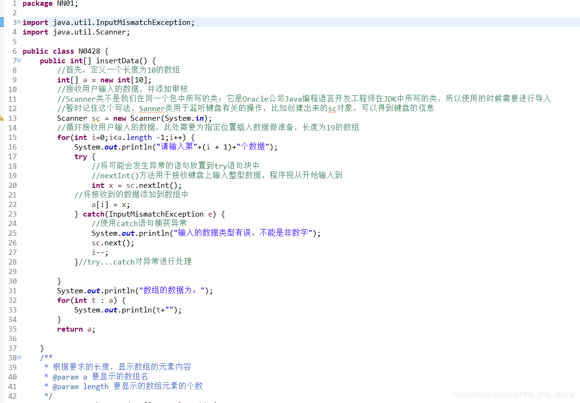Collapse the import block fold toggle on line 3

click(x=19, y=22)
